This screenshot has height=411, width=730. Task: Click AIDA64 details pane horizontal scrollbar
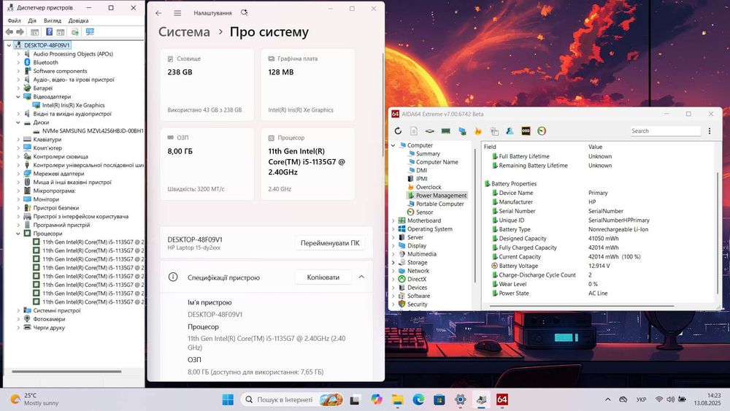point(581,306)
